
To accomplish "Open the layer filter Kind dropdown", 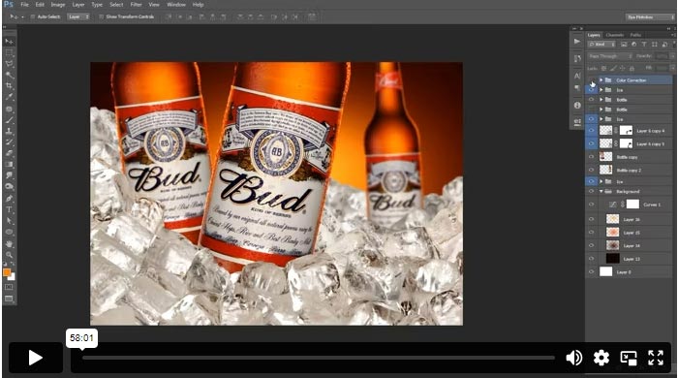I will (x=601, y=45).
